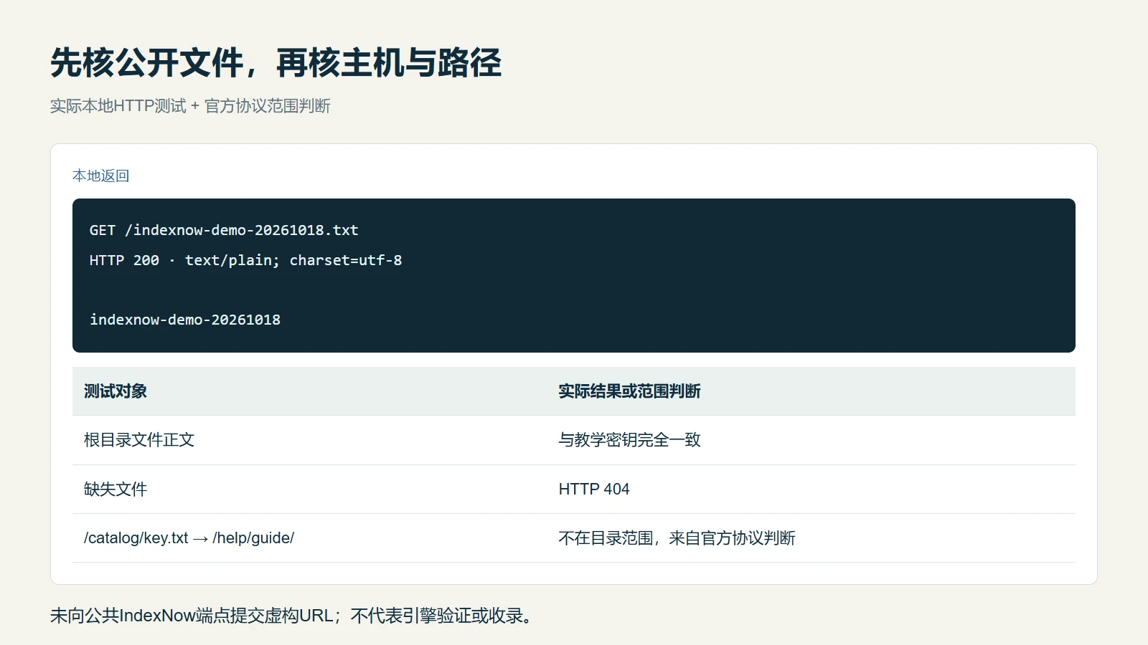The width and height of the screenshot is (1148, 645).
Task: Click the HTTP 404 result cell
Action: [811, 489]
